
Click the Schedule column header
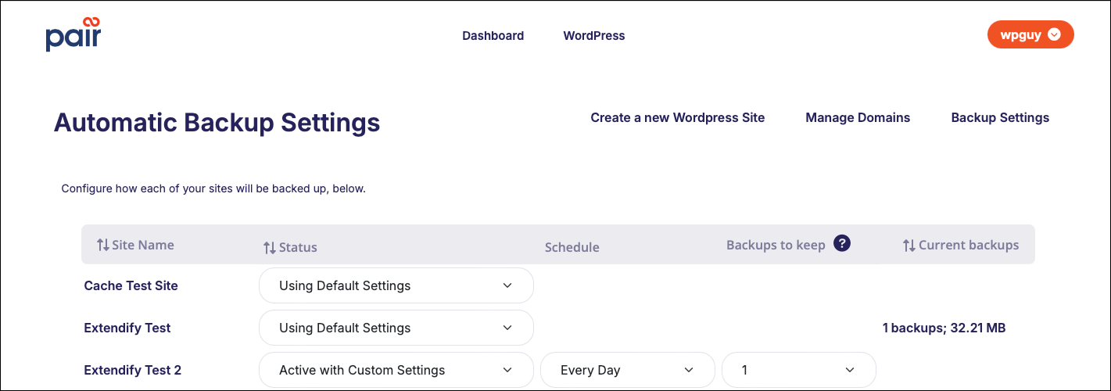point(572,247)
